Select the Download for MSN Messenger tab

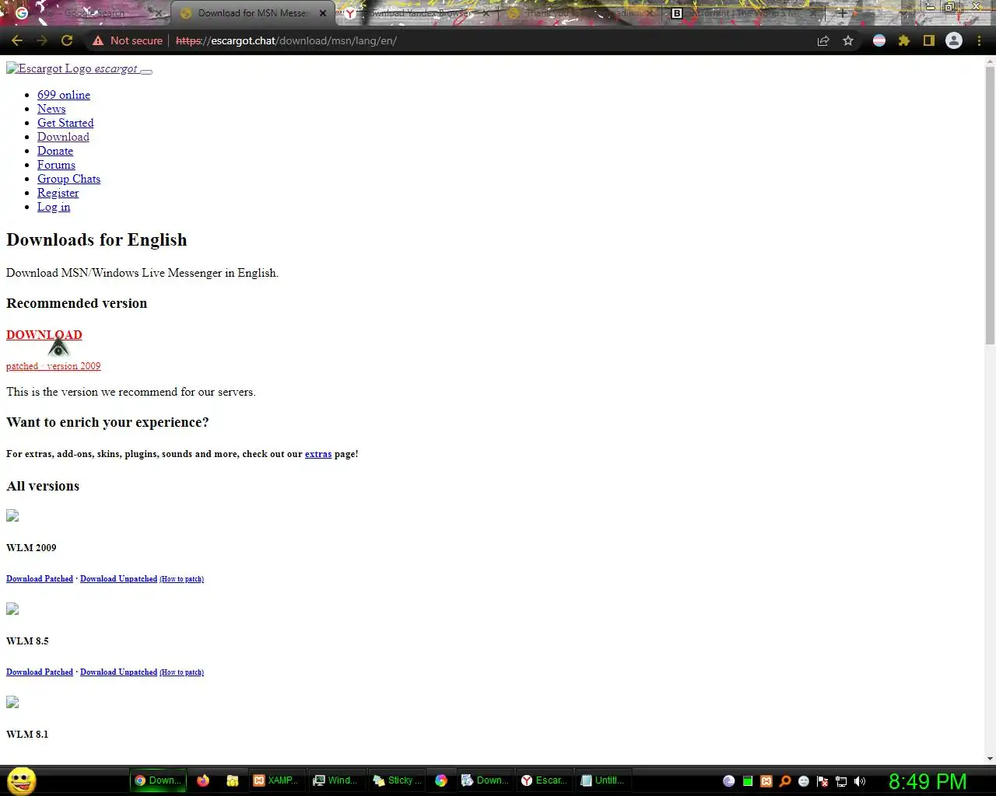tap(253, 13)
